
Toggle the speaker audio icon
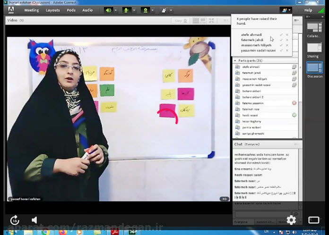tap(108, 10)
